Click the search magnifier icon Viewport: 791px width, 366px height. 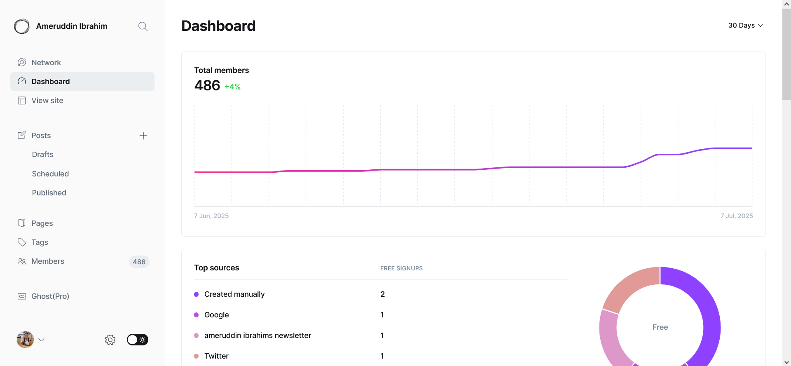(x=143, y=26)
